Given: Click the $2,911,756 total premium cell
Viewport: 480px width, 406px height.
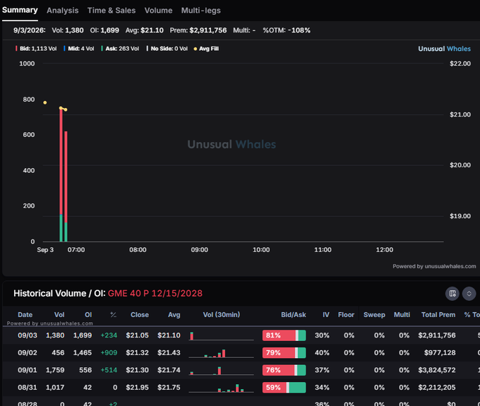Looking at the screenshot, I should pos(437,335).
